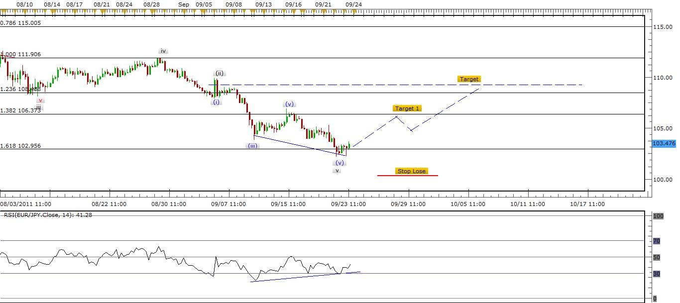Click the 1.000 111.906 Fibonacci label
680x303 pixels.
21,54
